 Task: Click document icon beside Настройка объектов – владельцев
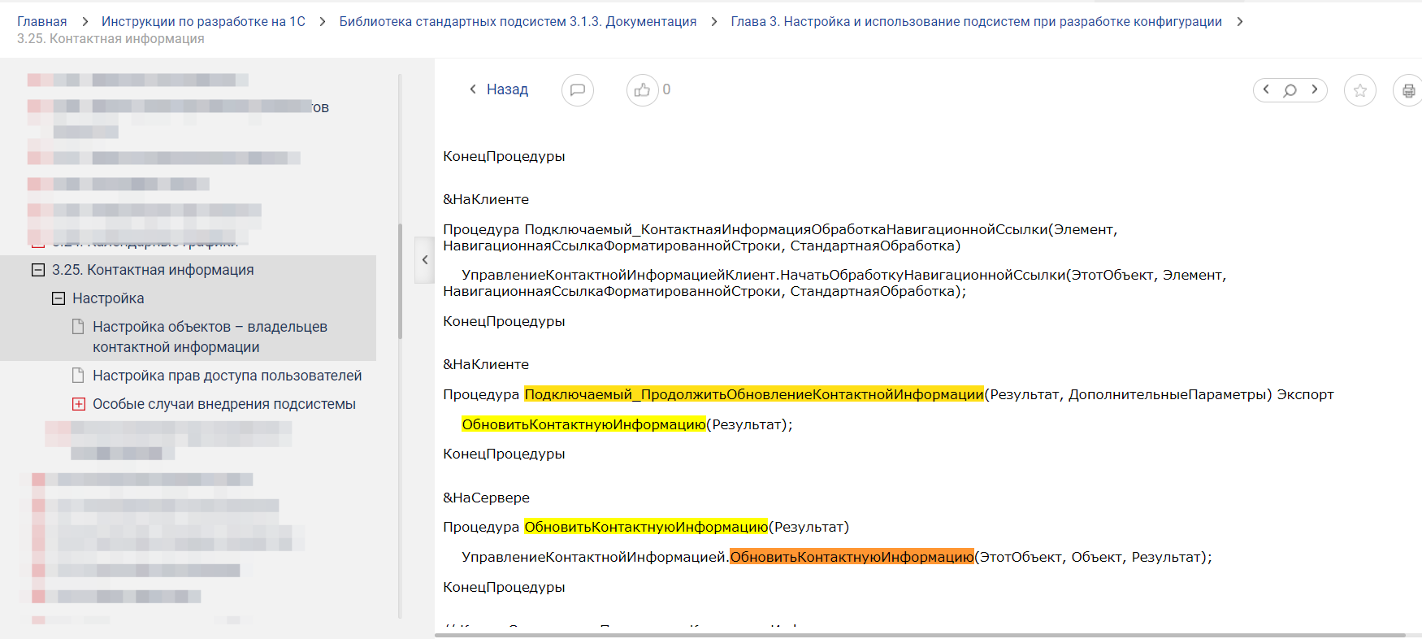78,327
